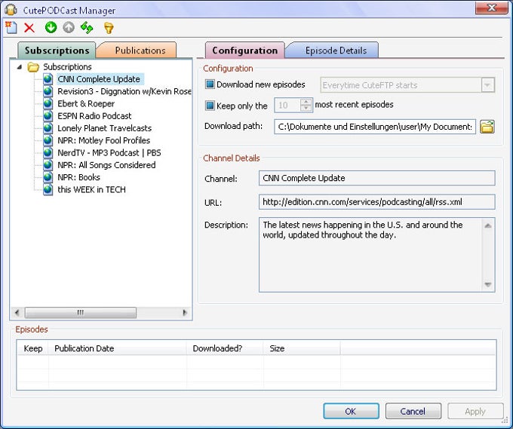This screenshot has height=429, width=513.
Task: Select NPR: Motley Fool Profiles
Action: point(103,140)
